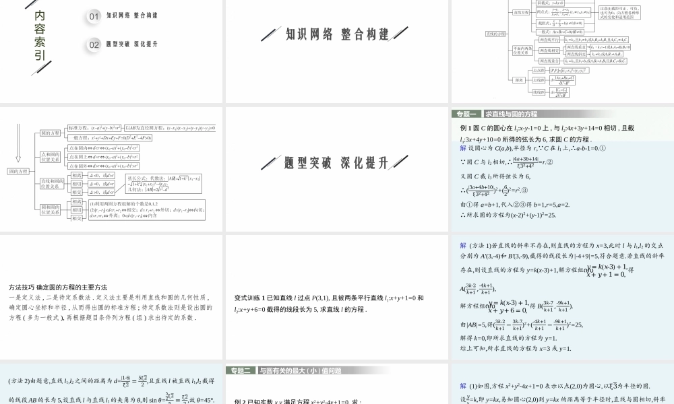
Task: Click the 直线和圆的位置关系 node in mind map
Action: pyautogui.click(x=52, y=184)
